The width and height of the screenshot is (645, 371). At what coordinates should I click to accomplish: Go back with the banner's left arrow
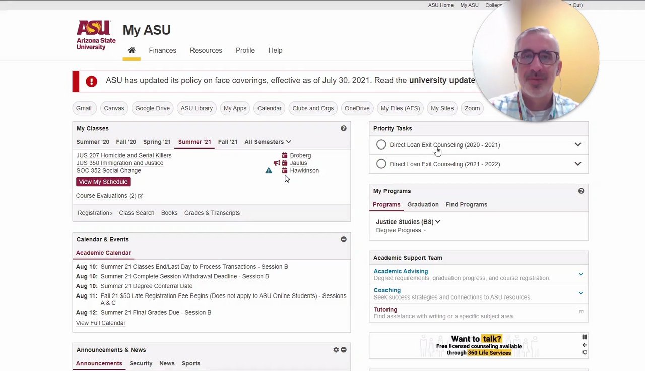pos(585,345)
